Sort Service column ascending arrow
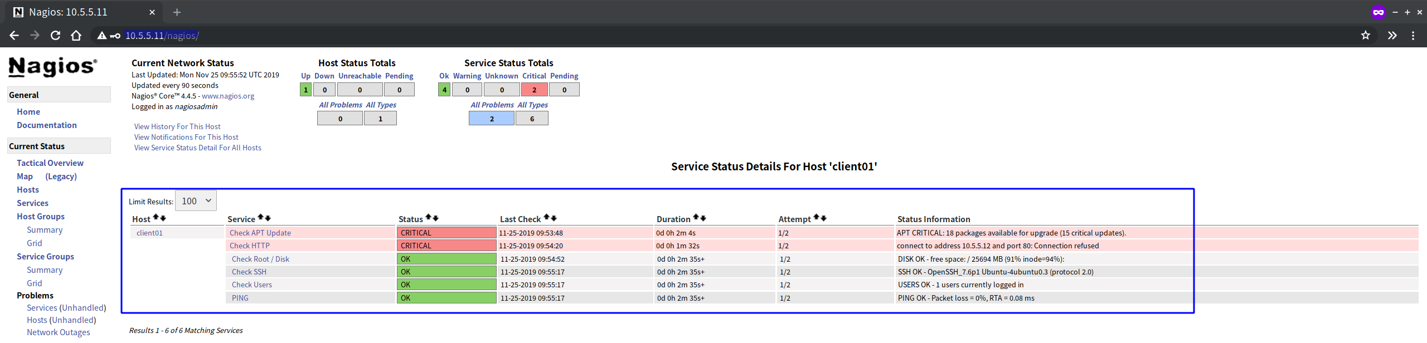 pyautogui.click(x=261, y=218)
